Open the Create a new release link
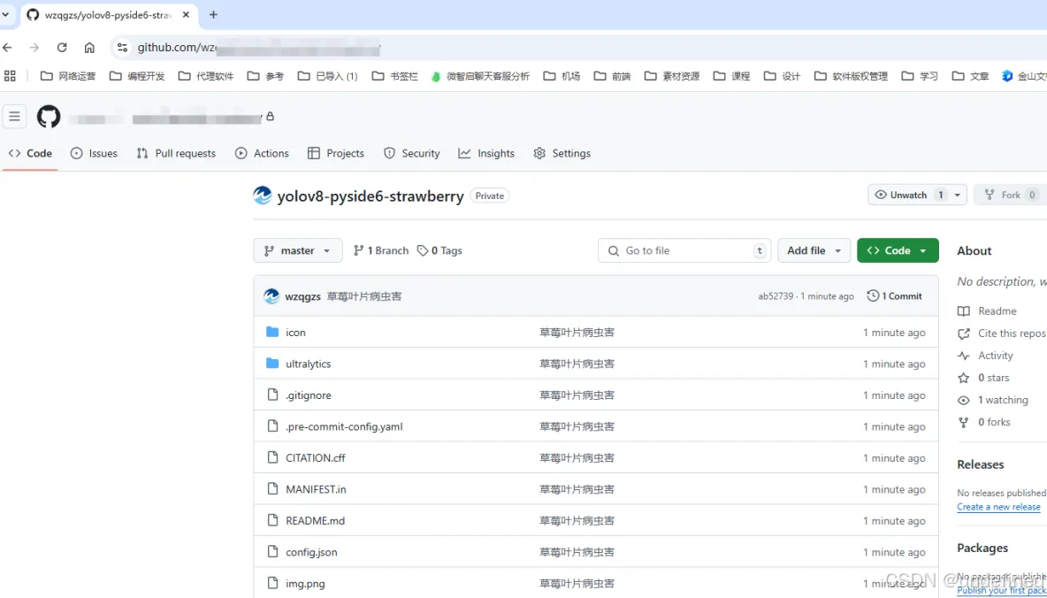1047x598 pixels. tap(998, 507)
